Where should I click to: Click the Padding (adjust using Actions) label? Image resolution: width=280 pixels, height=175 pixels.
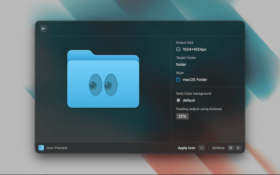point(199,109)
